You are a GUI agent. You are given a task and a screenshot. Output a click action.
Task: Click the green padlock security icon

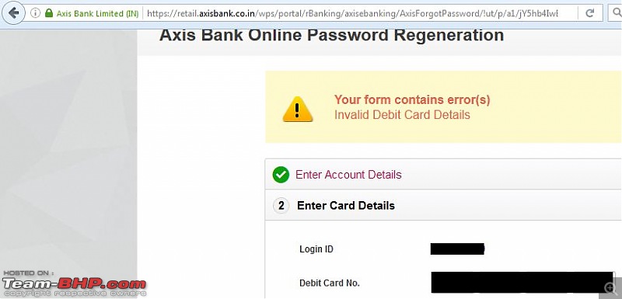[49, 13]
